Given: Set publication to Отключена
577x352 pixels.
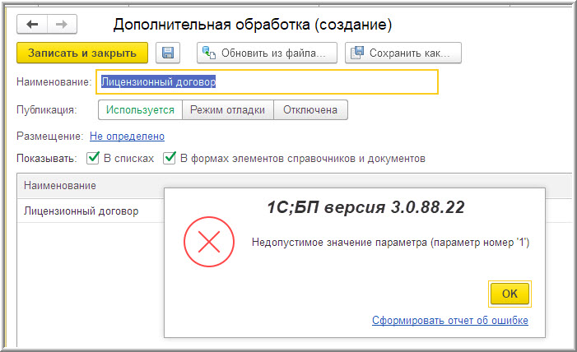Looking at the screenshot, I should point(310,110).
